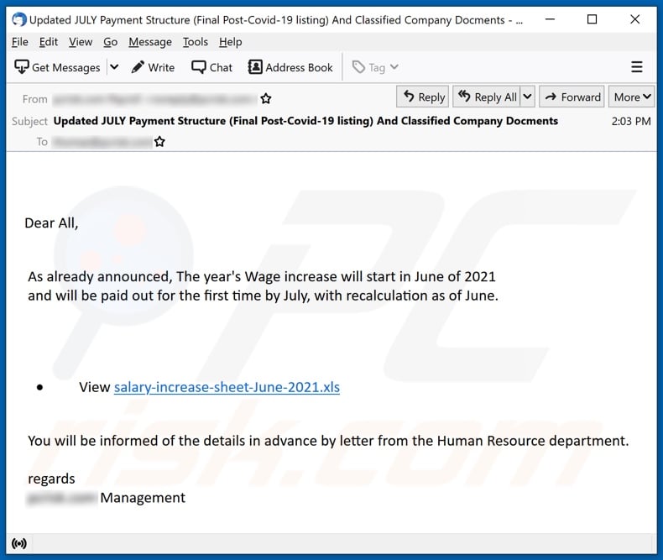663x560 pixels.
Task: Open the Tools menu
Action: pyautogui.click(x=196, y=42)
